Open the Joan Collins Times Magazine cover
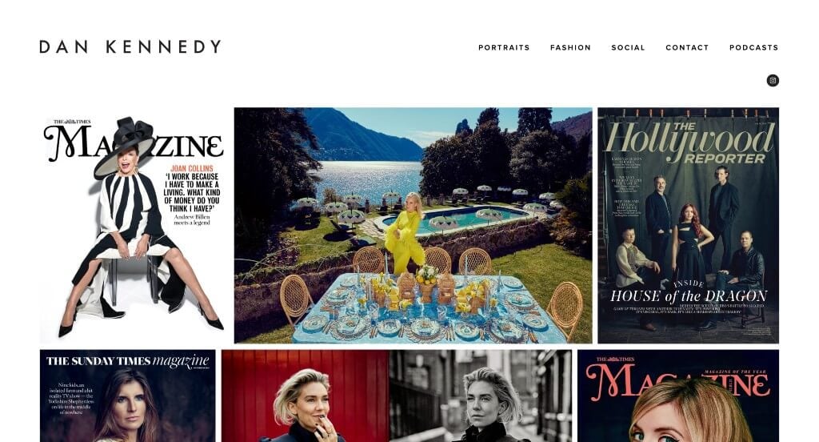Screen dimensions: 819x442 tap(134, 226)
